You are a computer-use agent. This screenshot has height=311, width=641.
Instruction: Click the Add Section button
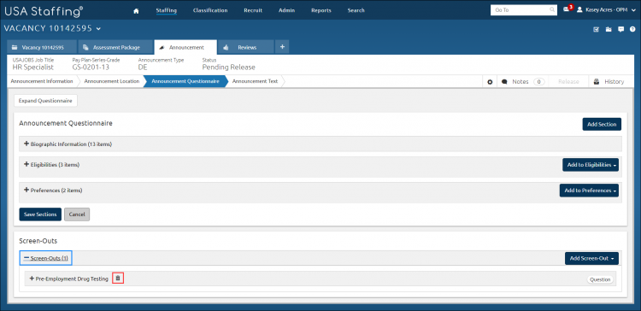pyautogui.click(x=602, y=124)
